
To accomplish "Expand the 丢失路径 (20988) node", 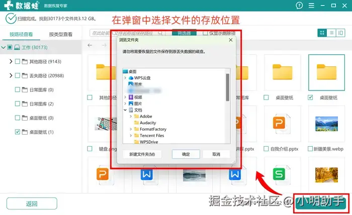I will (x=11, y=75).
